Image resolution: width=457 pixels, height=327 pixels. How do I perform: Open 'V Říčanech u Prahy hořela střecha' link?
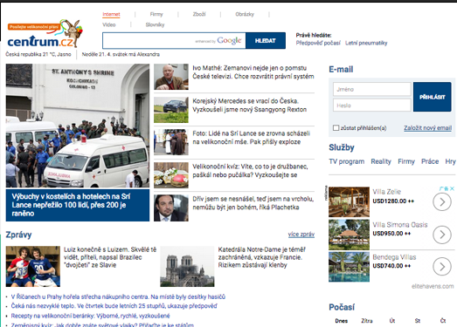pyautogui.click(x=118, y=297)
